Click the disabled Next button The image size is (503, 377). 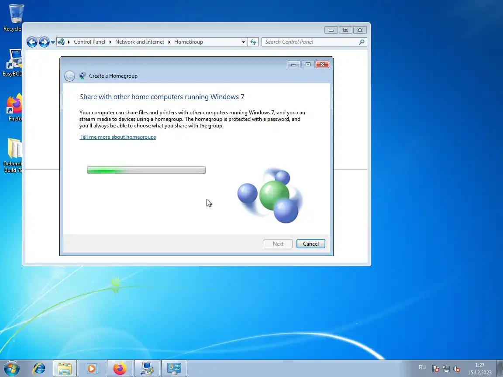click(278, 243)
